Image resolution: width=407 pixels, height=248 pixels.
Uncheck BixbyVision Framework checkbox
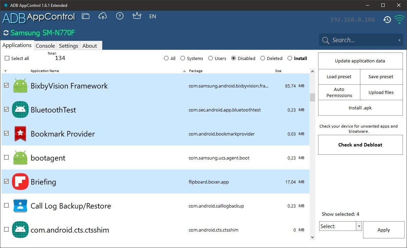click(x=7, y=85)
